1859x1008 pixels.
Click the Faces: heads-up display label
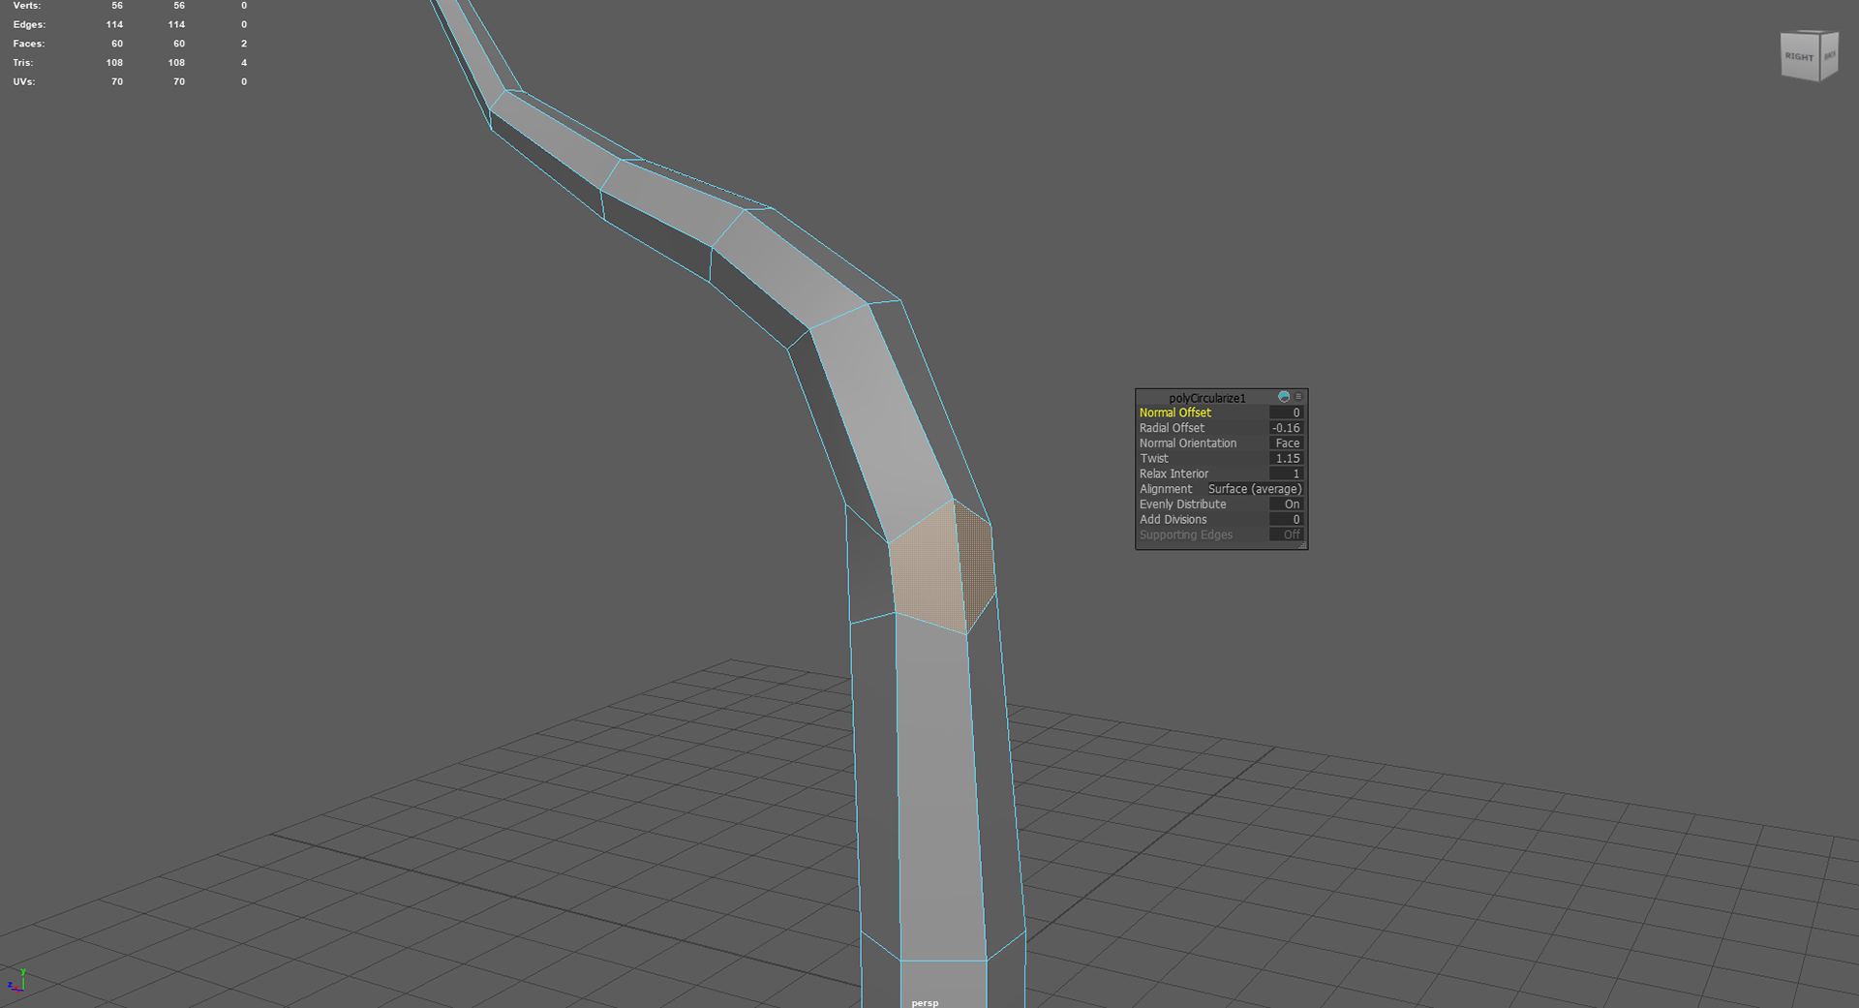(29, 44)
